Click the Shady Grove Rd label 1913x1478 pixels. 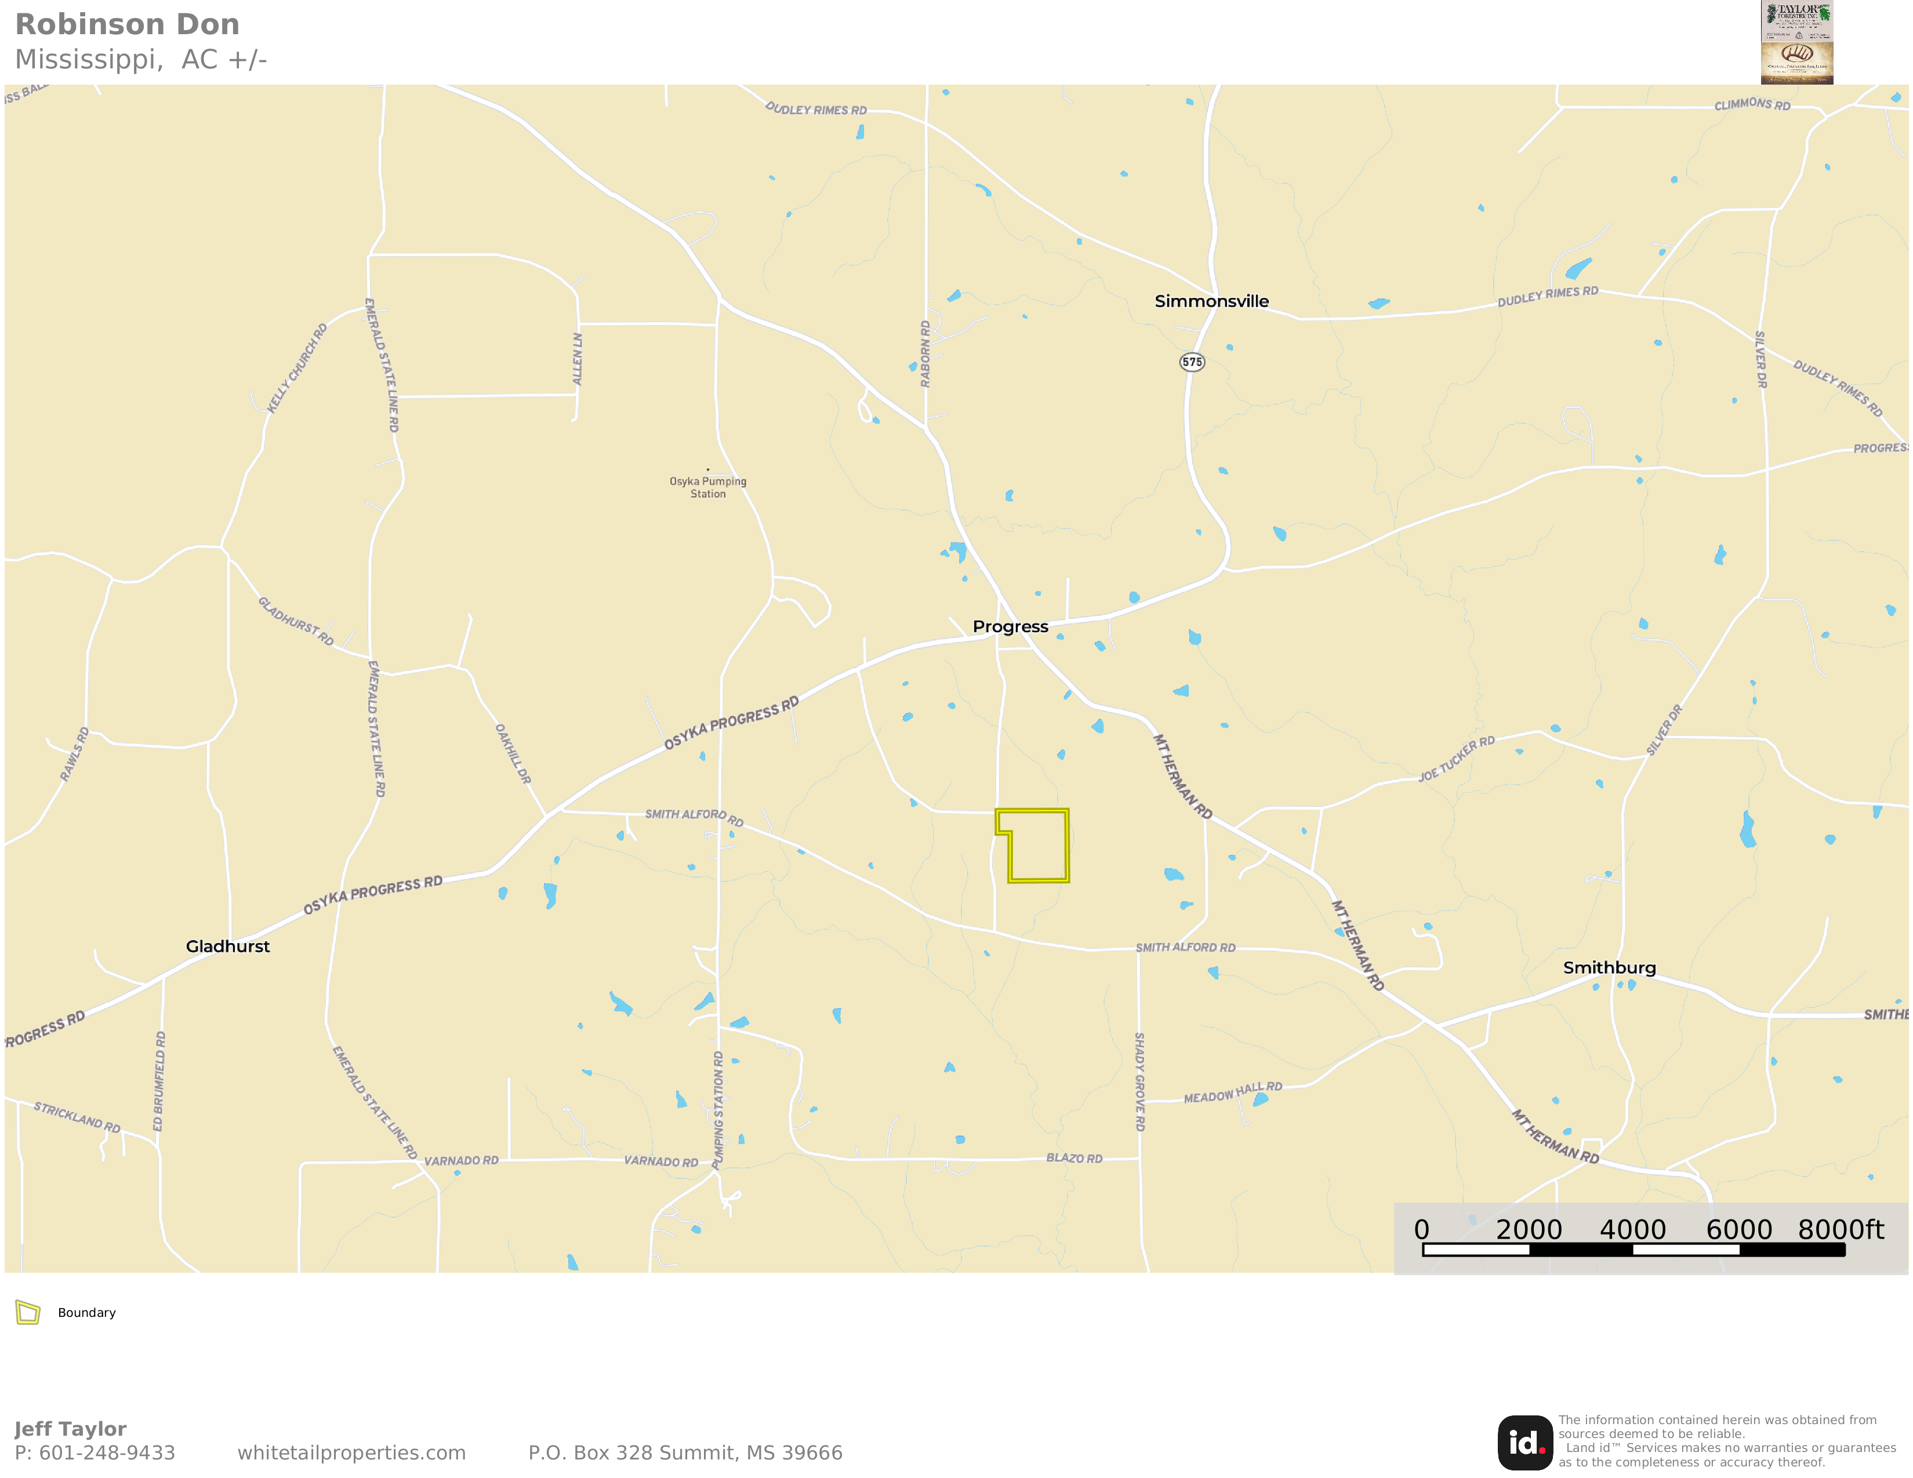[1139, 1082]
